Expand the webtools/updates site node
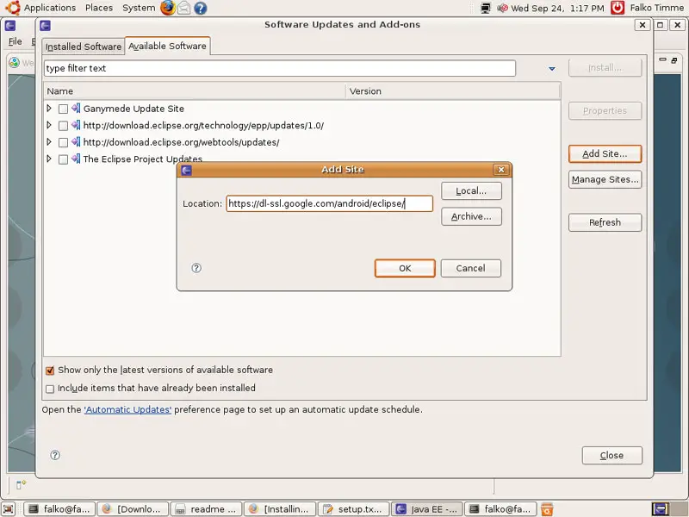 click(x=49, y=141)
